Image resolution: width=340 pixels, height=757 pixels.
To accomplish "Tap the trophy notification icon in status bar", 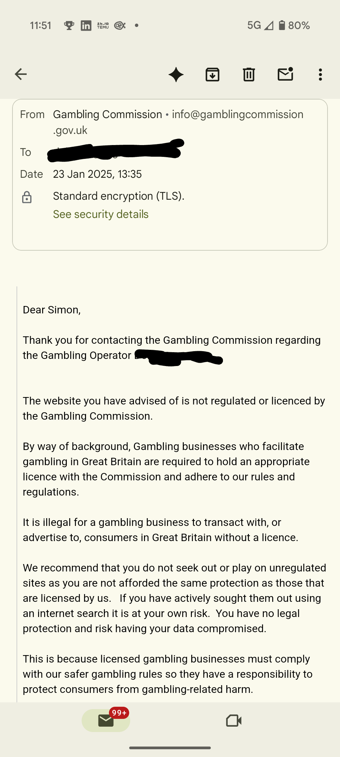I will pos(69,26).
